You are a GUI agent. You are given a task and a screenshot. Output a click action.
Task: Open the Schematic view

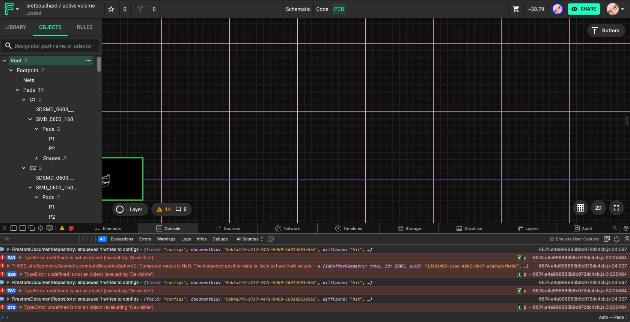click(x=298, y=9)
